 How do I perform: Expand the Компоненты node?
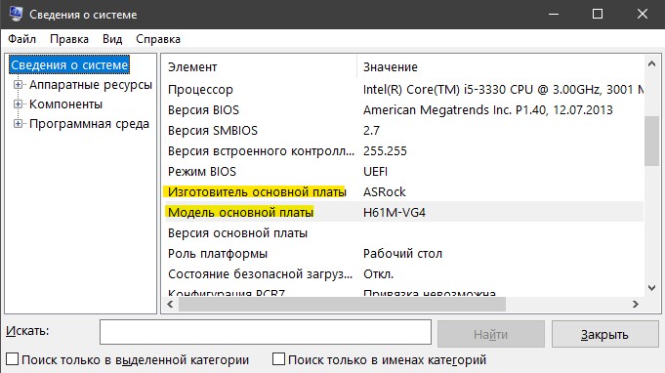(18, 104)
